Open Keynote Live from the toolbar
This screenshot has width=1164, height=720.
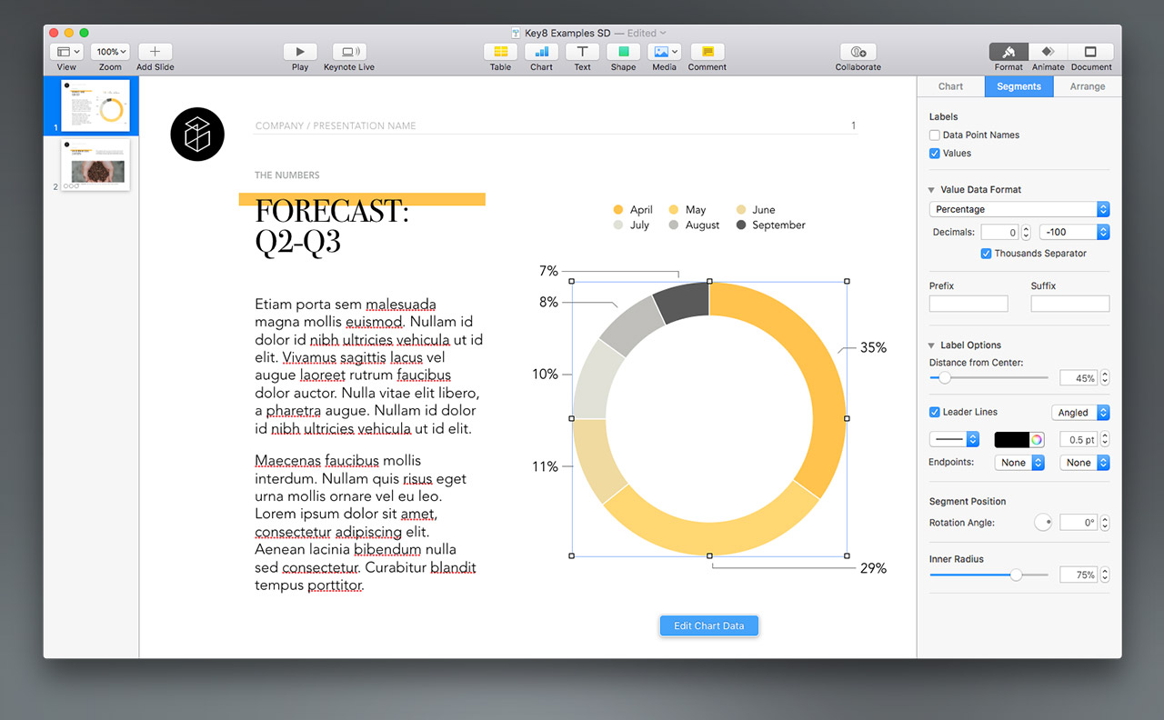click(x=349, y=53)
